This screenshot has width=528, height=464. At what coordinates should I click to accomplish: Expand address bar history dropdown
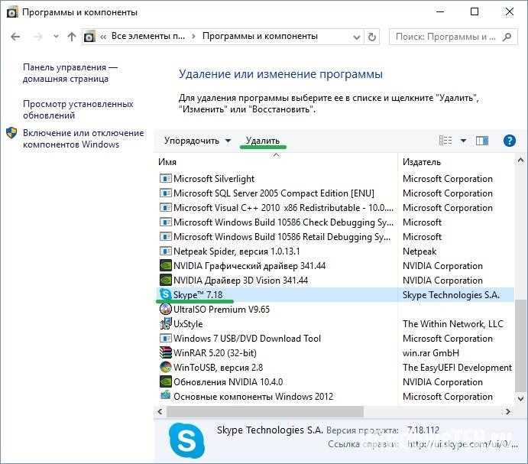[357, 37]
